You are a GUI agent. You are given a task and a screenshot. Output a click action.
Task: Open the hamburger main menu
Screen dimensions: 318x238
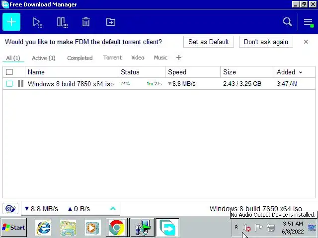pos(308,22)
